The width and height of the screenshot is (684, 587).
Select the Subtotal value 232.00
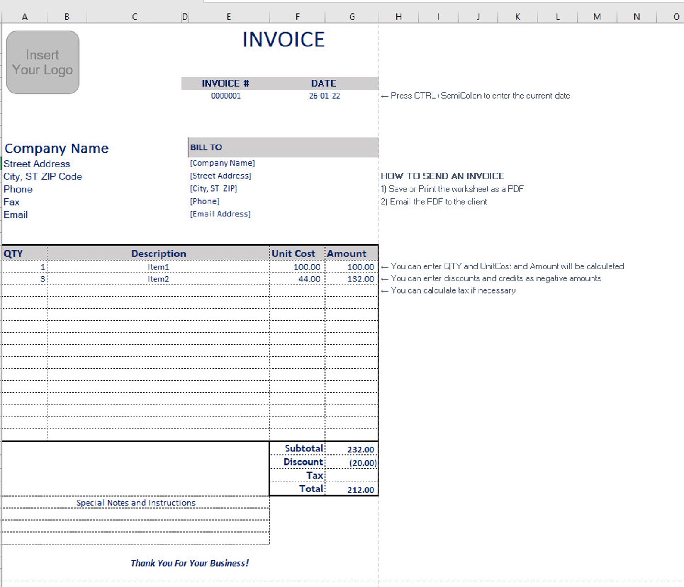(x=351, y=449)
